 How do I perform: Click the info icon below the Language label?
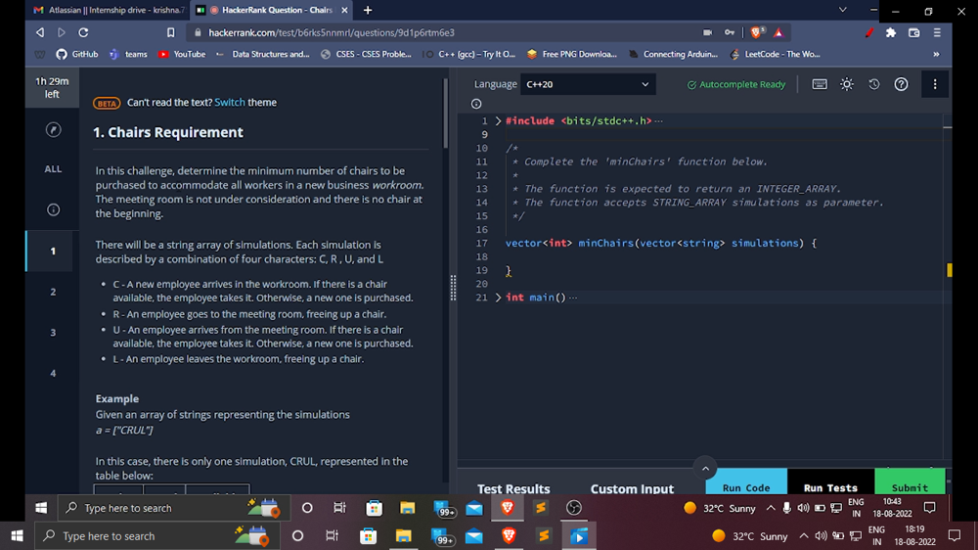point(476,104)
